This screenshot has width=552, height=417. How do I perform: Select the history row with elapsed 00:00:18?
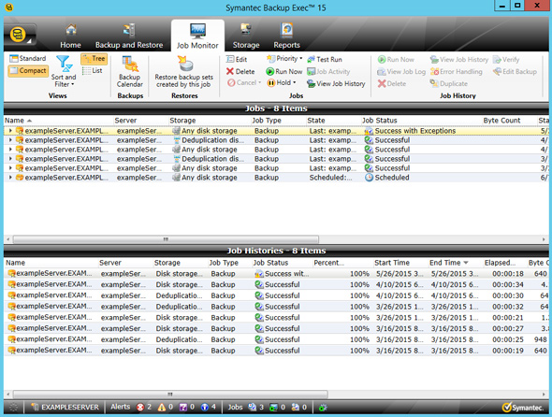(x=276, y=274)
